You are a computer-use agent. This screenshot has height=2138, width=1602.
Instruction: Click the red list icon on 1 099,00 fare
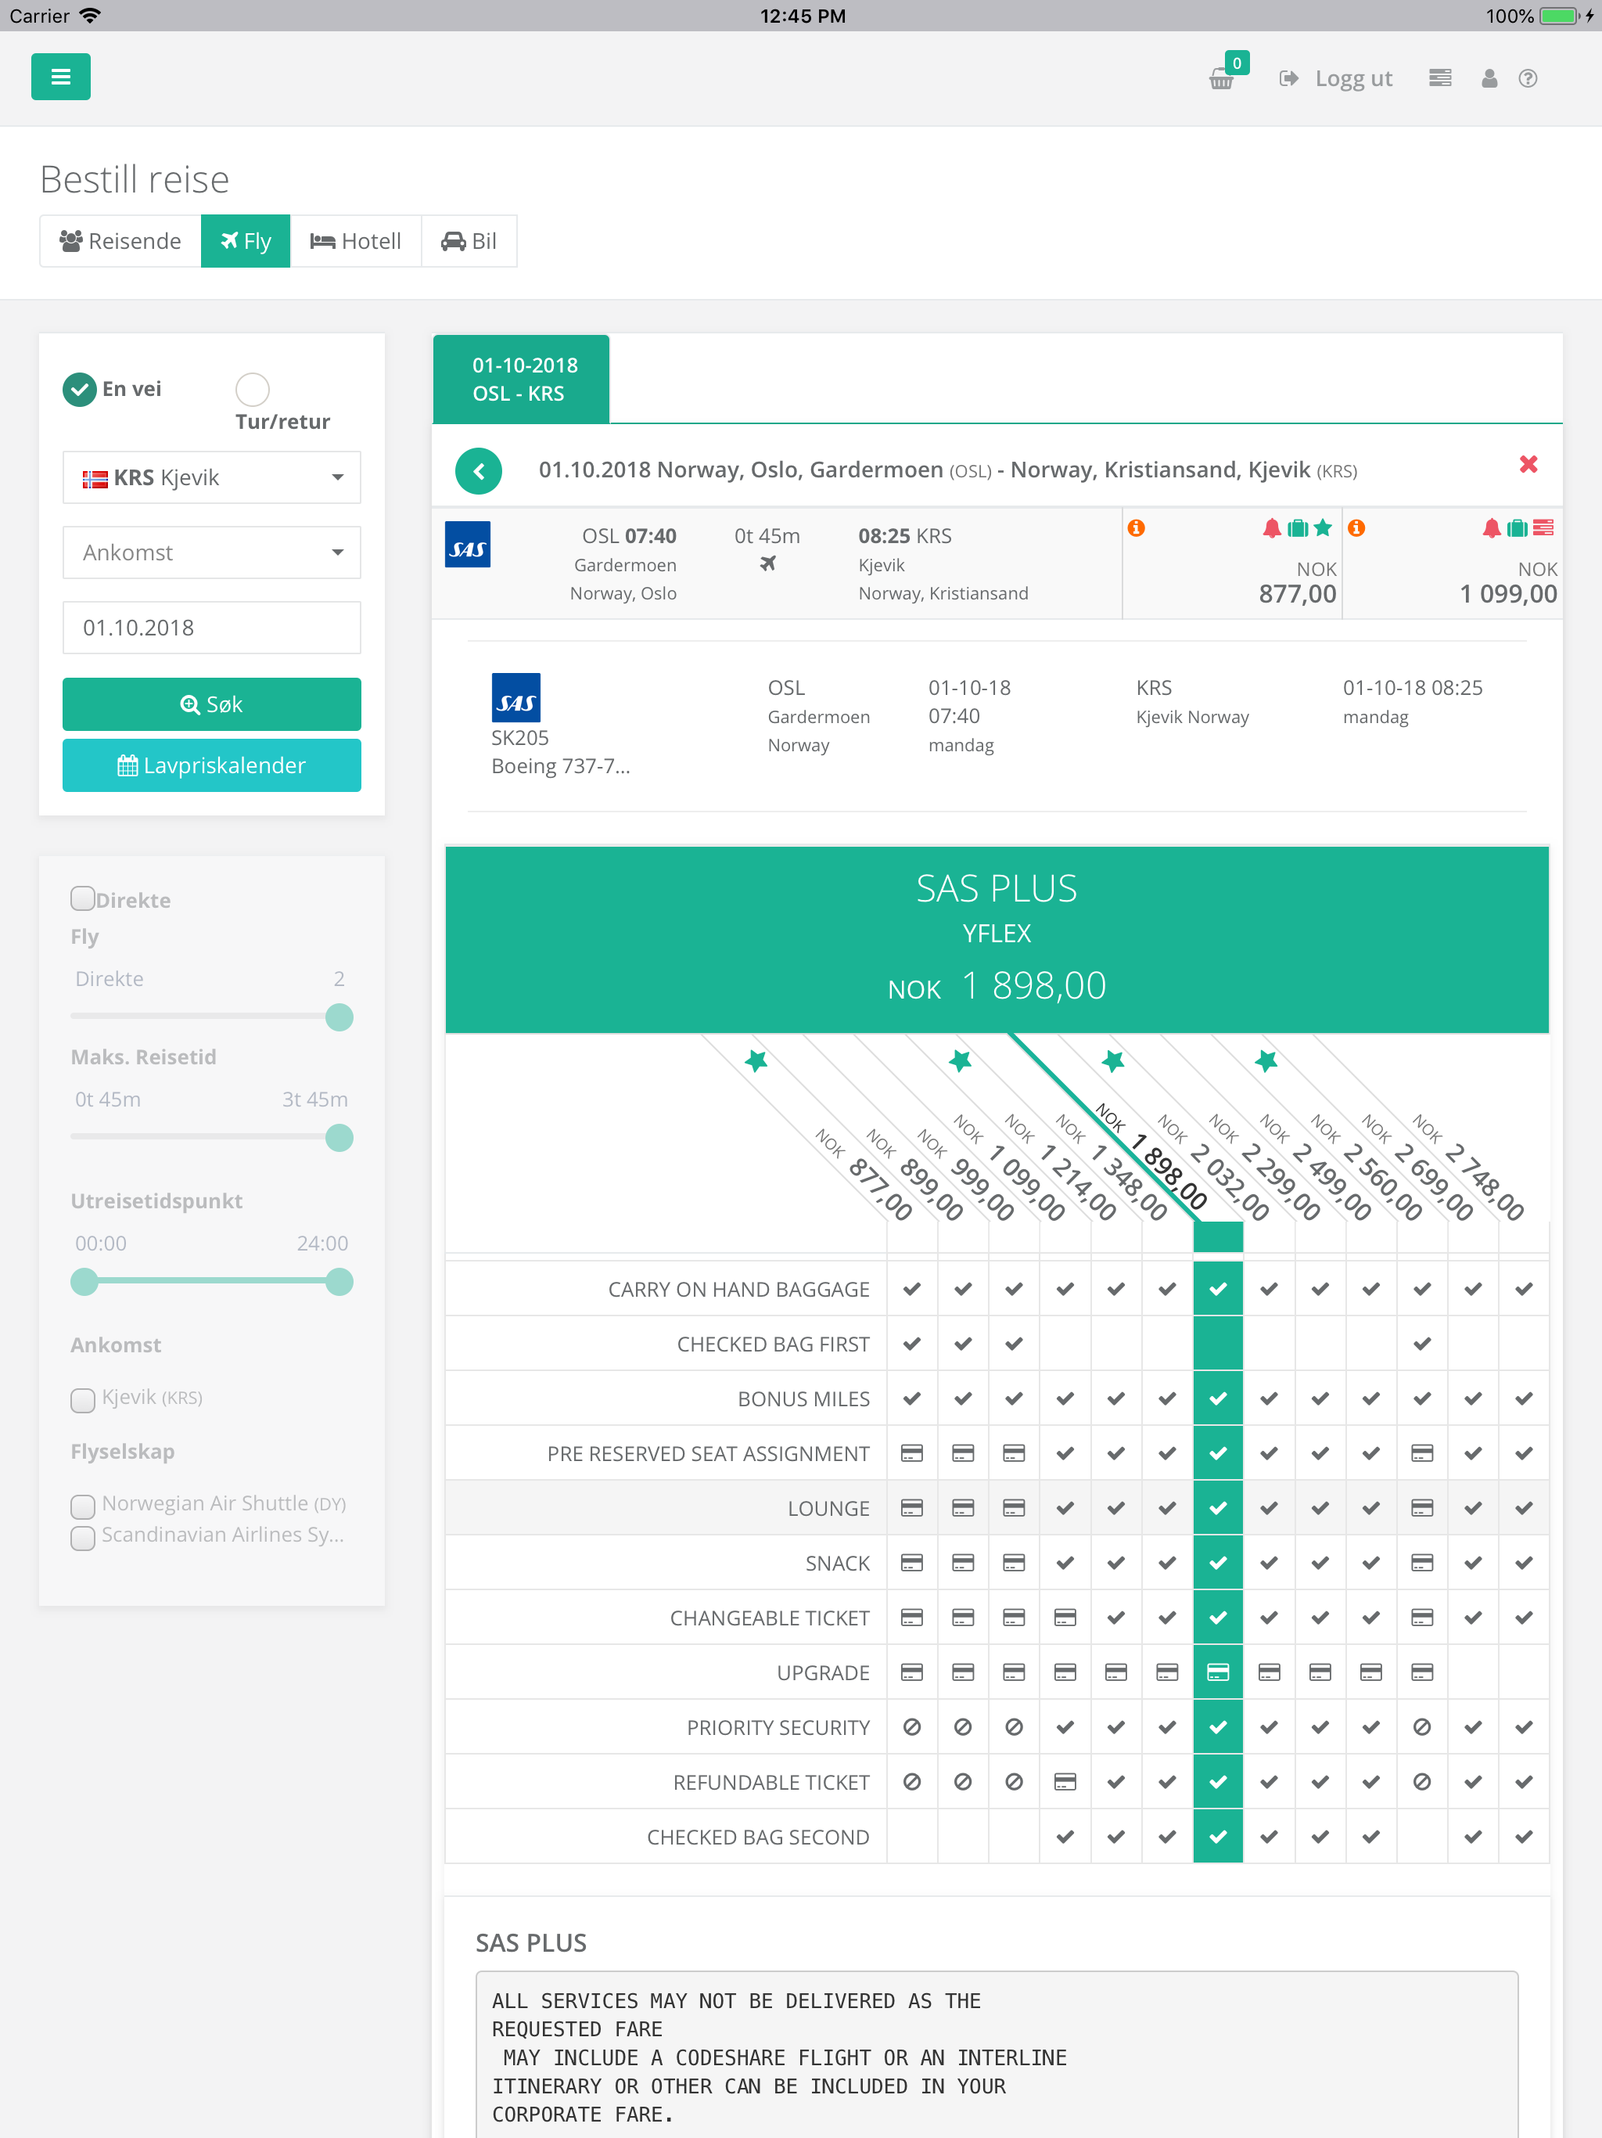[x=1543, y=527]
